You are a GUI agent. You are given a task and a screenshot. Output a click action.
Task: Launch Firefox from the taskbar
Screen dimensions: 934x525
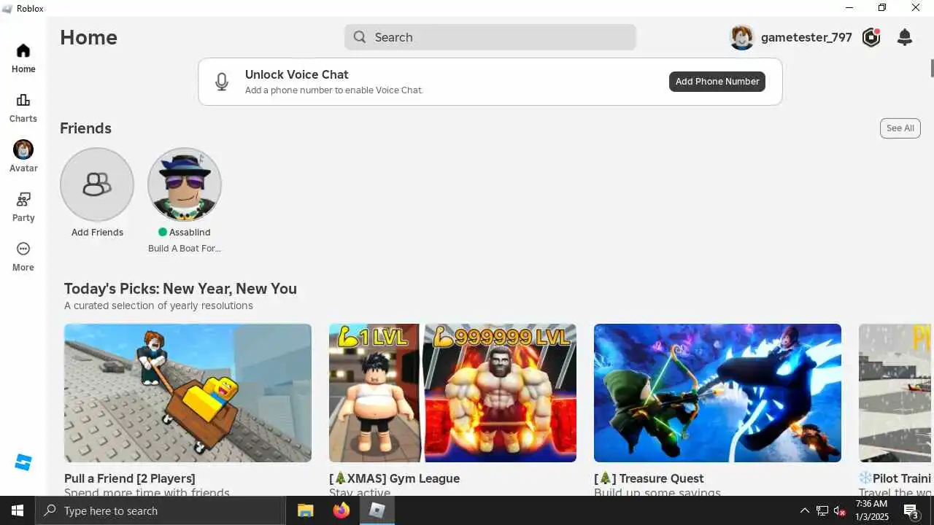coord(341,510)
